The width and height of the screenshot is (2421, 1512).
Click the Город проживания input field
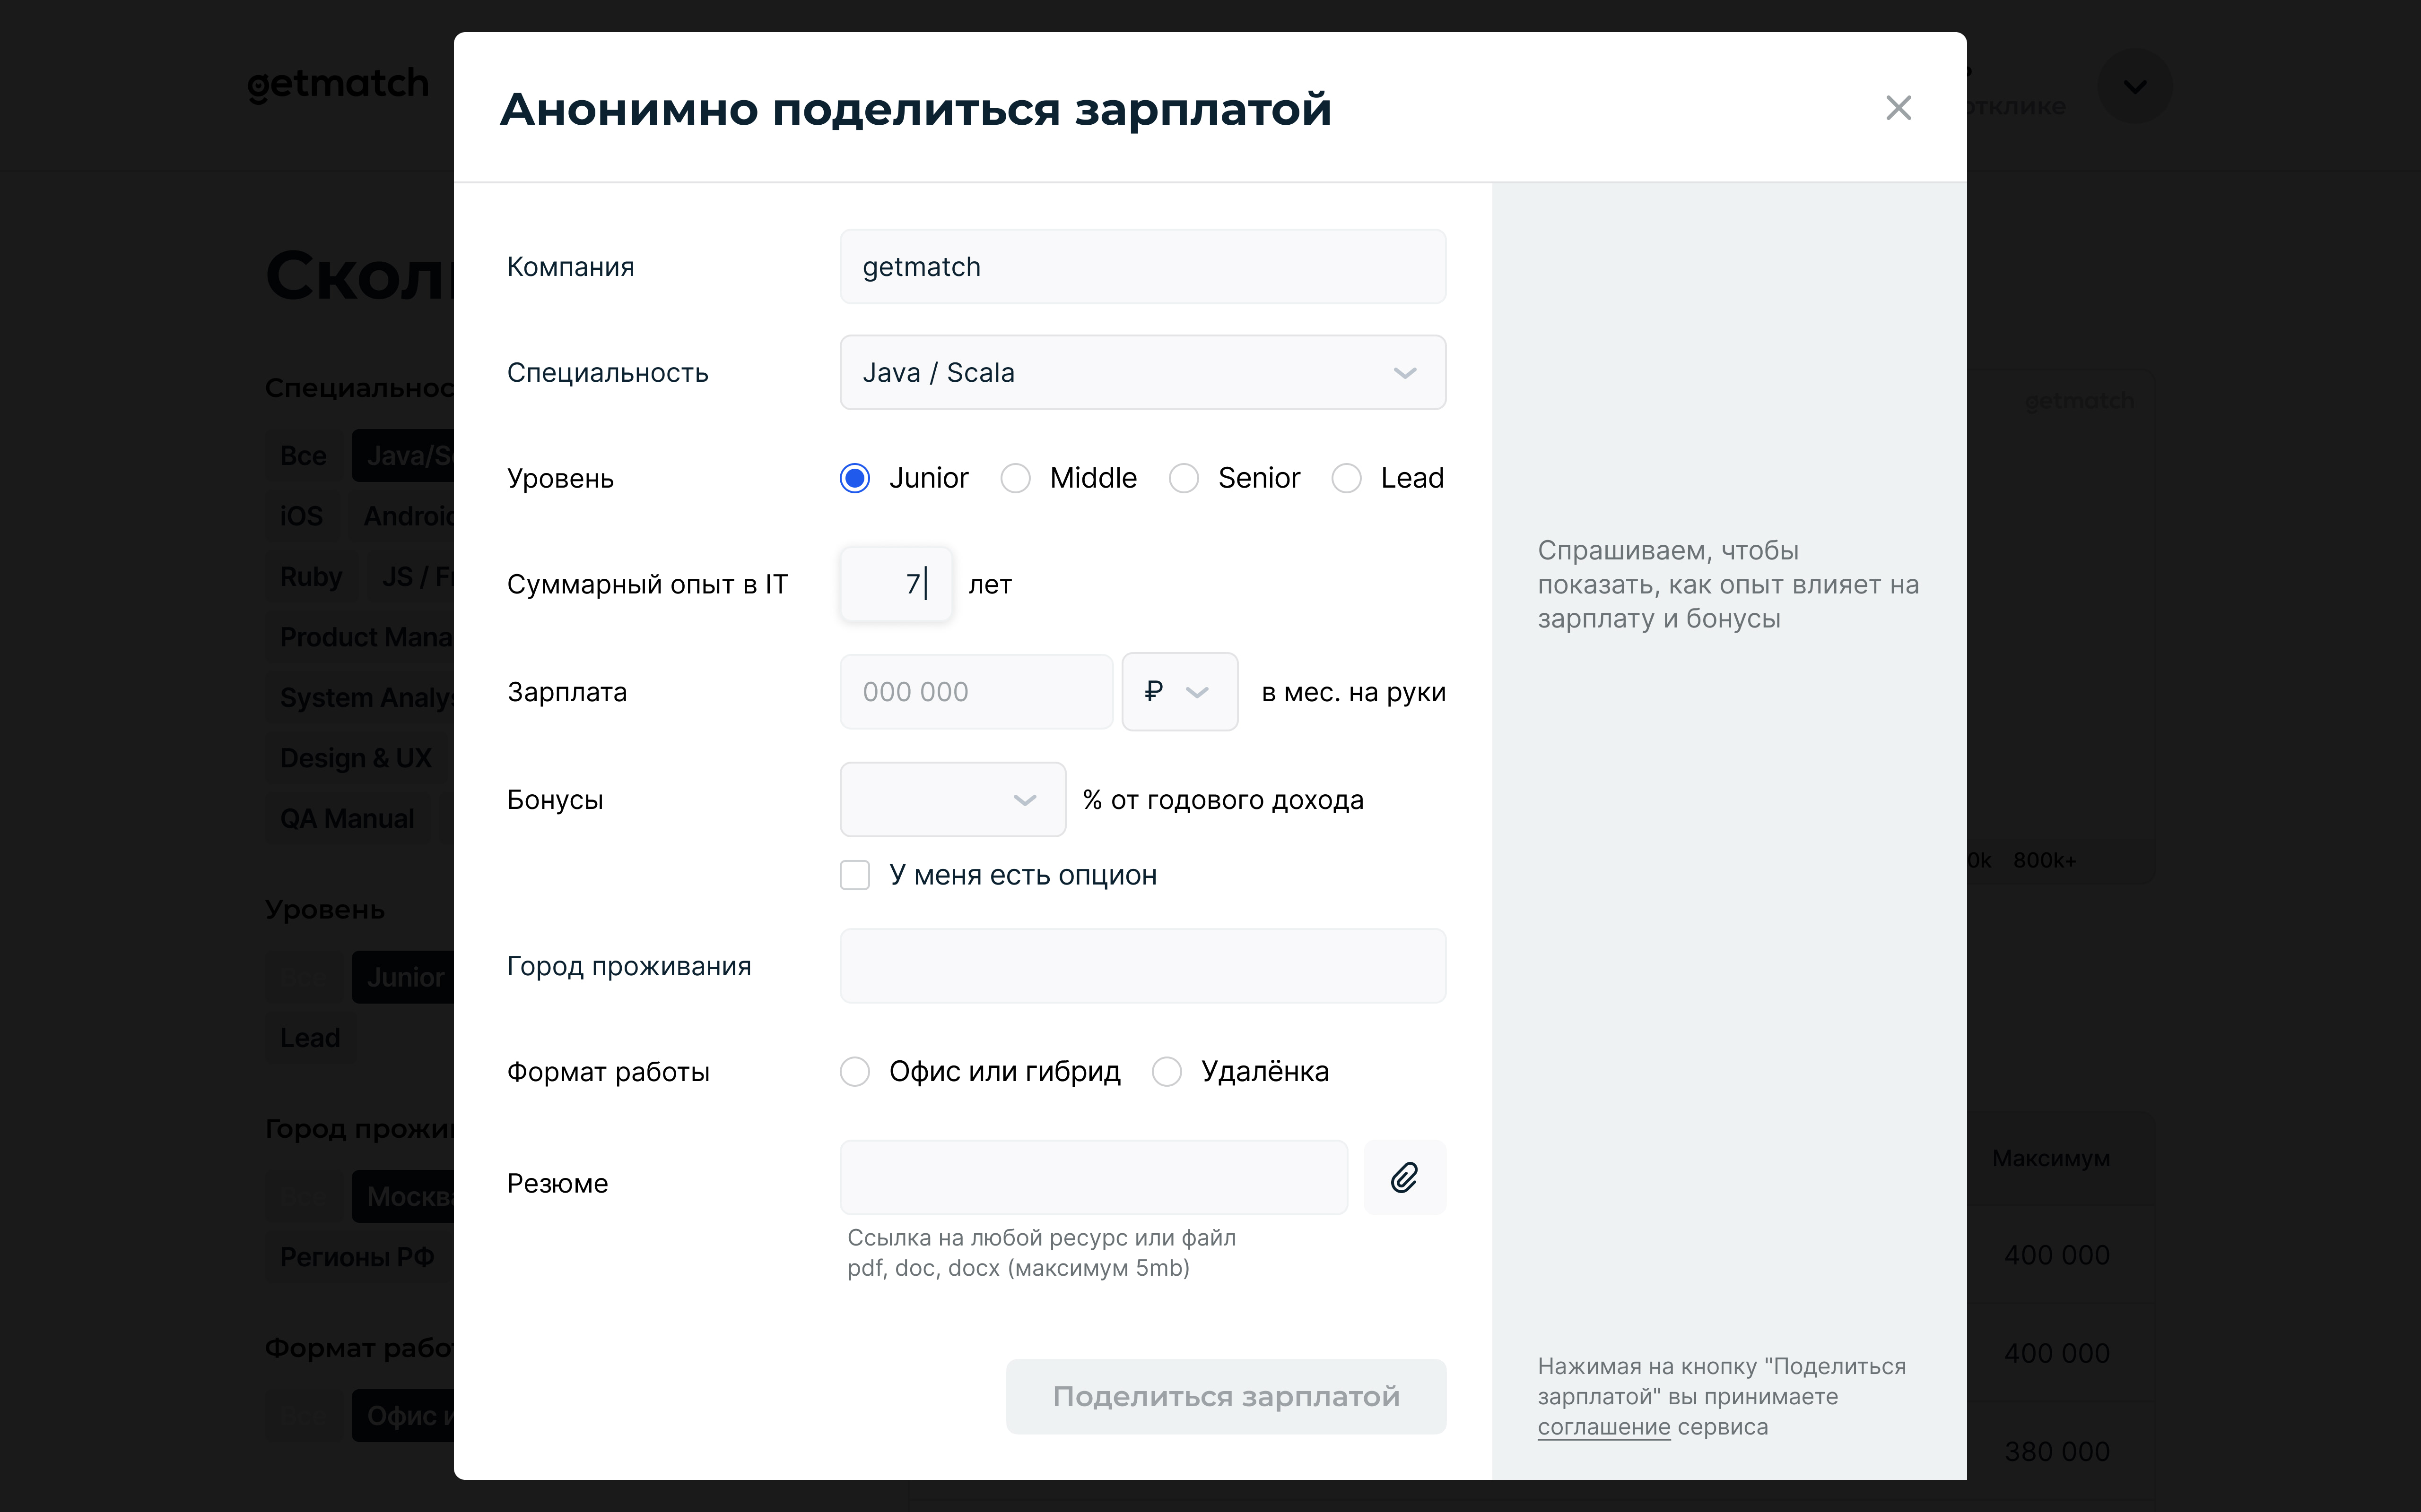pos(1142,966)
